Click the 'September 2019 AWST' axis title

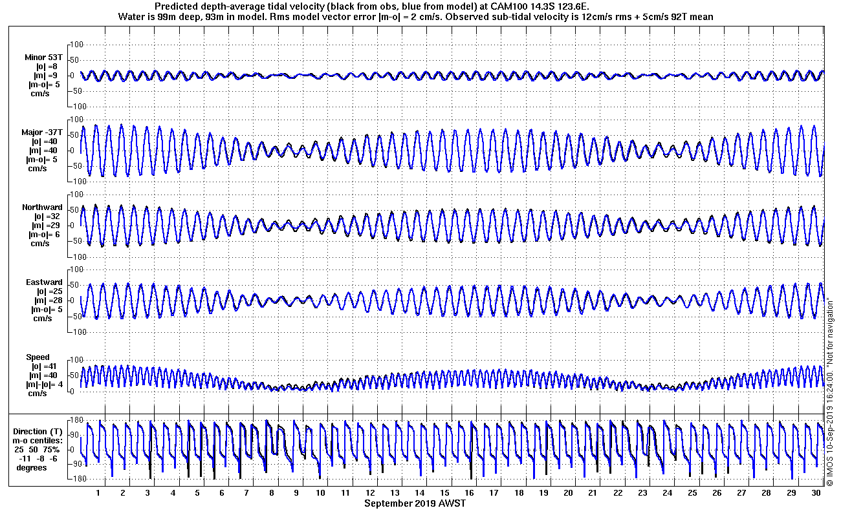click(x=415, y=503)
